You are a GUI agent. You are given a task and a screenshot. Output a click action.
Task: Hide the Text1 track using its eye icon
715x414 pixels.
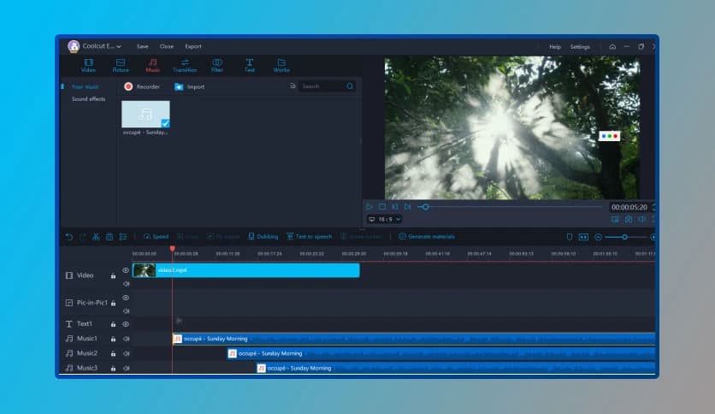point(126,324)
